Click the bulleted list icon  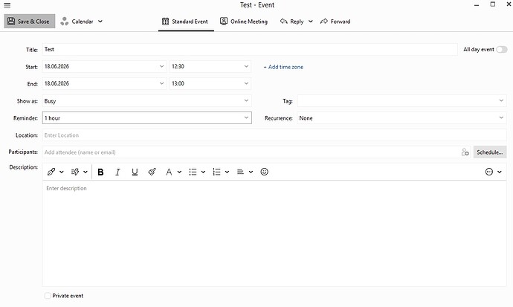(193, 172)
